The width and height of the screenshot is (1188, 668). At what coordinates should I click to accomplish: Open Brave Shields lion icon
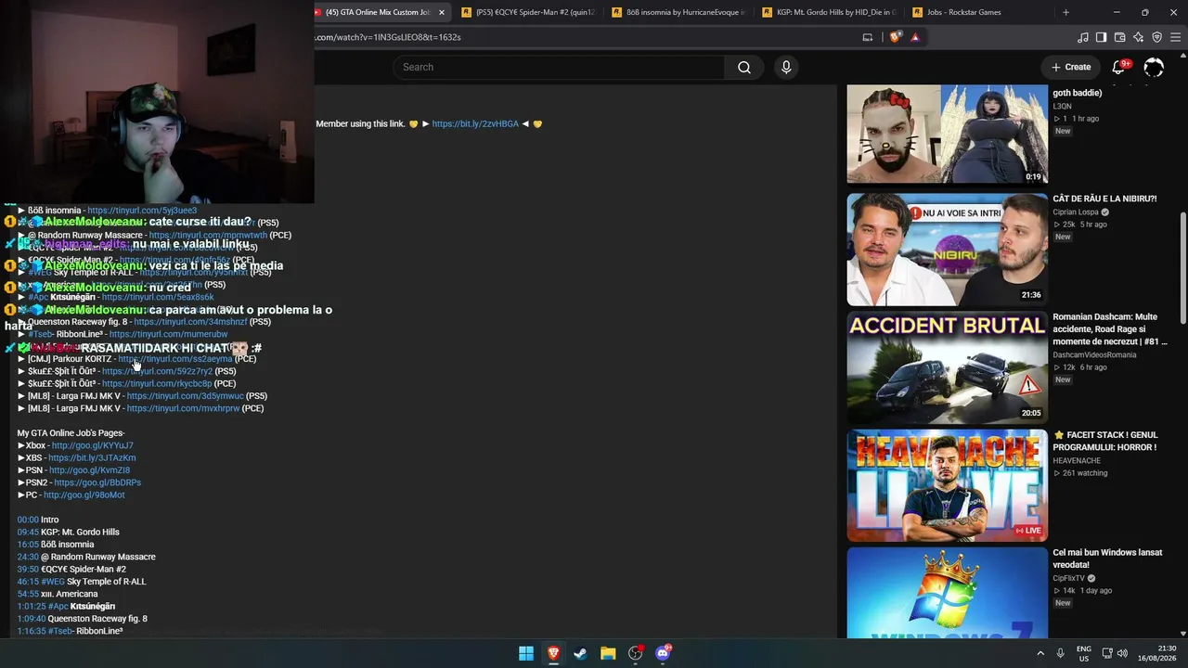pos(895,37)
